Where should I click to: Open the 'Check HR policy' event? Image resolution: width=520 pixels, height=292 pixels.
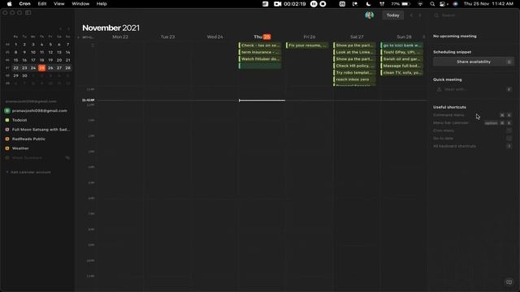coord(354,66)
